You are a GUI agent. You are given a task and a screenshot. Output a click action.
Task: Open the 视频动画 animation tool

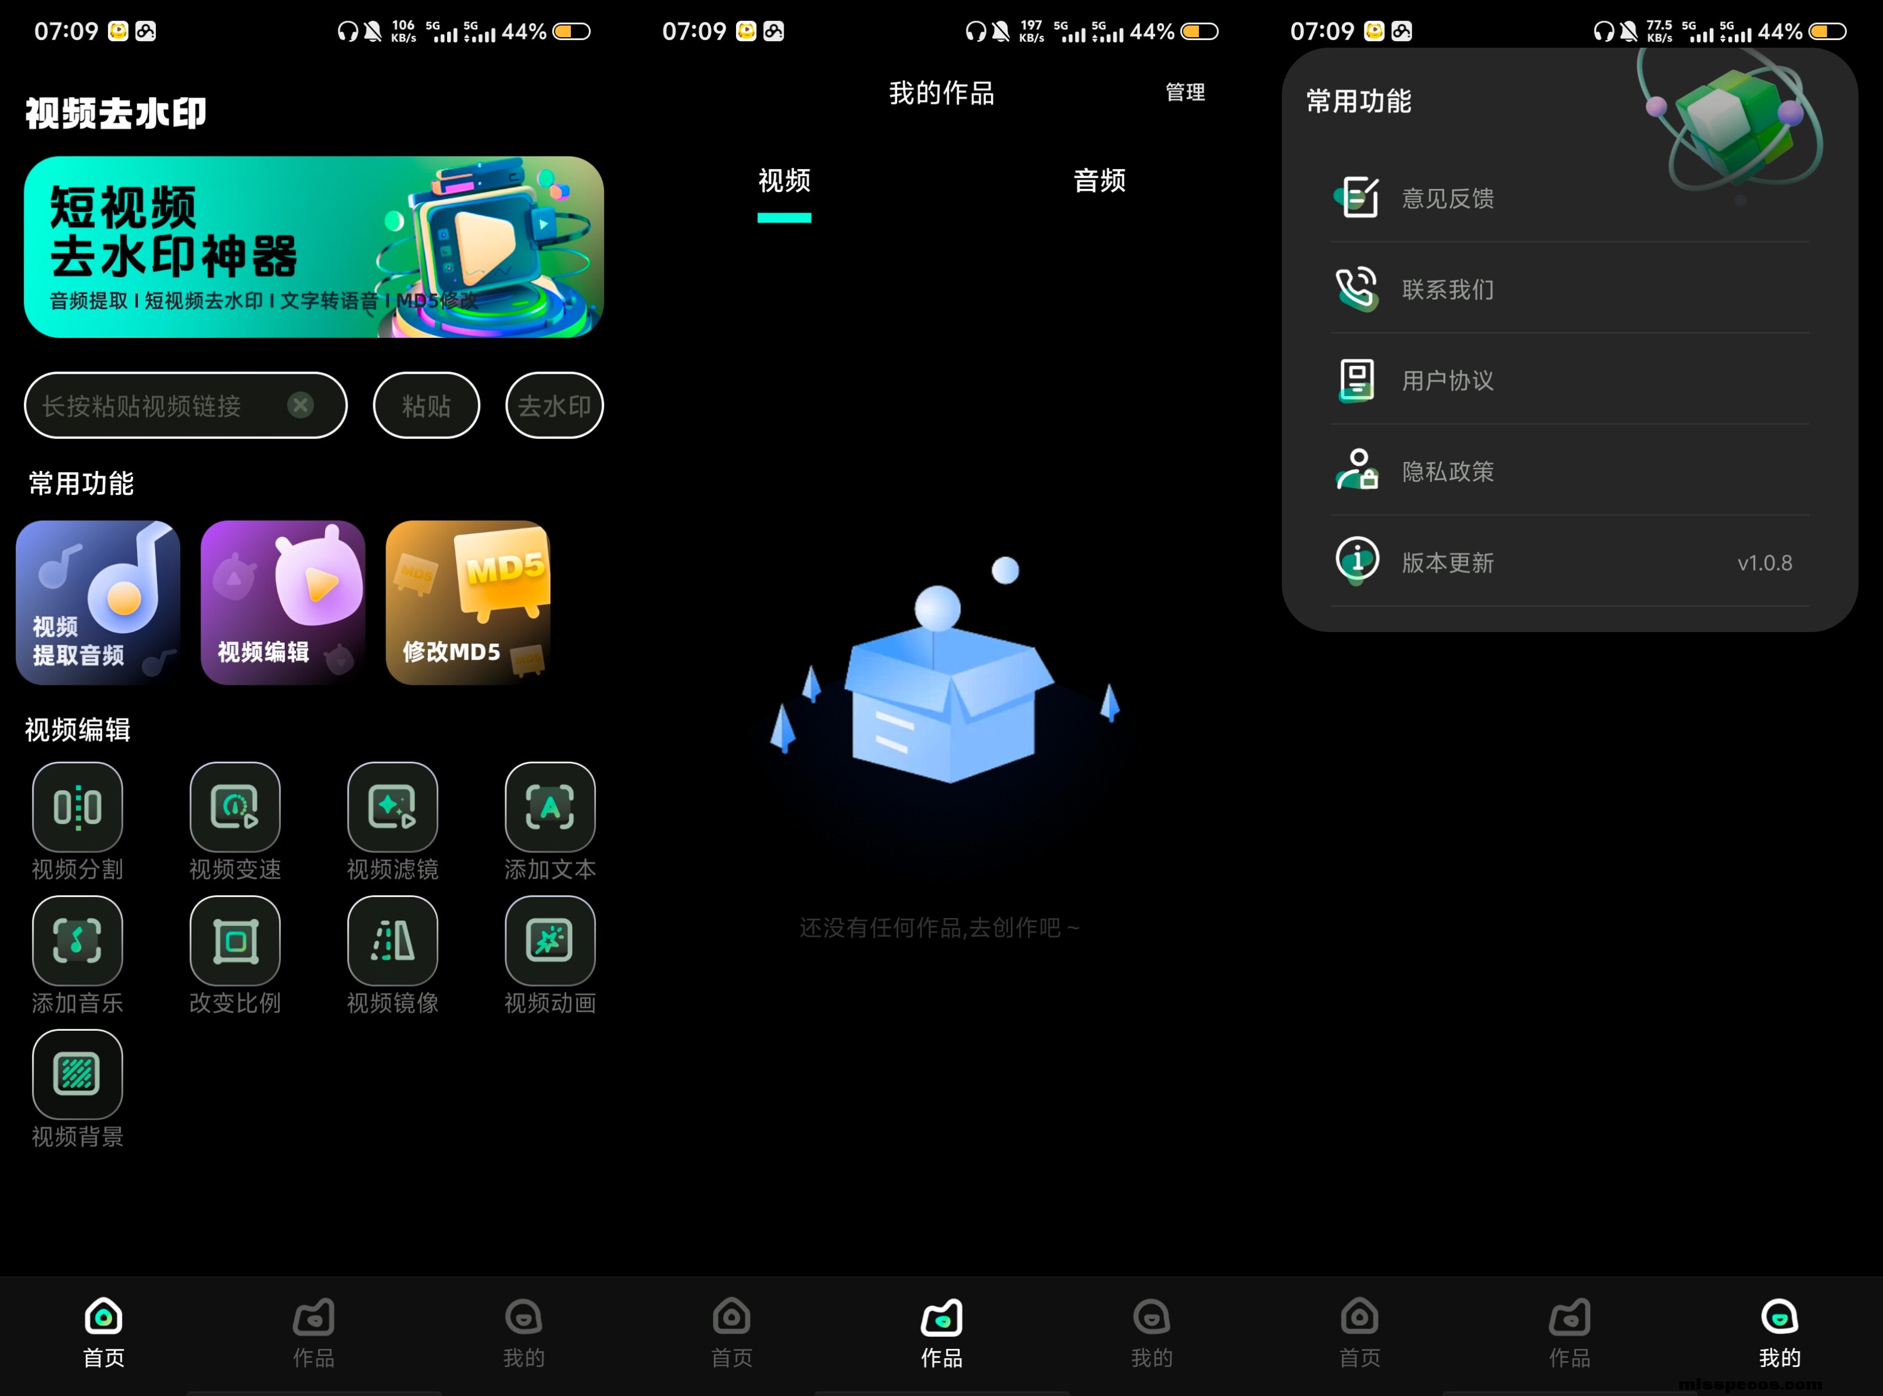[550, 941]
